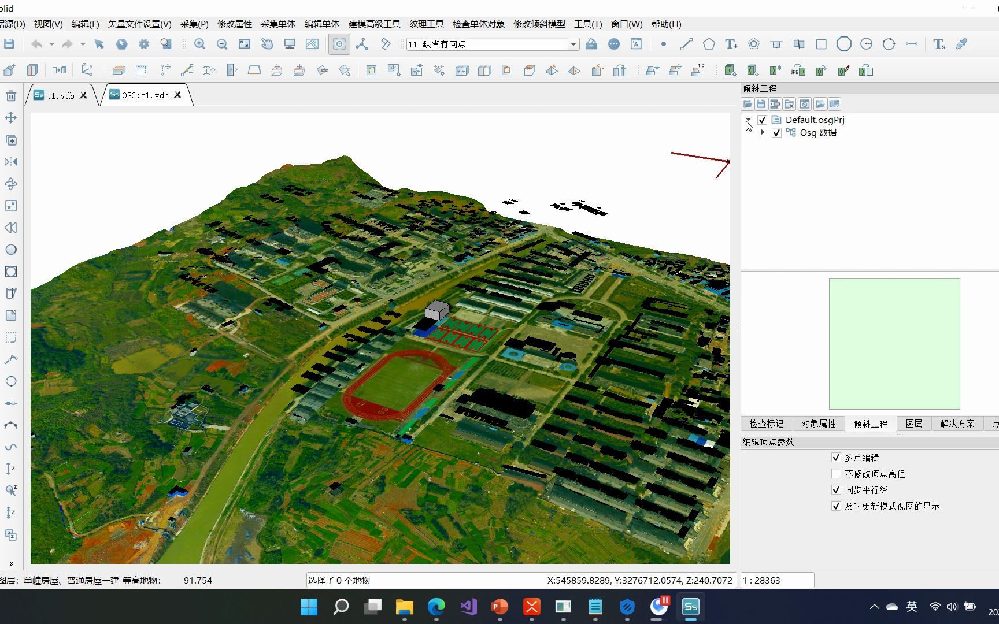Select the hand pan tool
This screenshot has height=624, width=999.
pyautogui.click(x=267, y=44)
